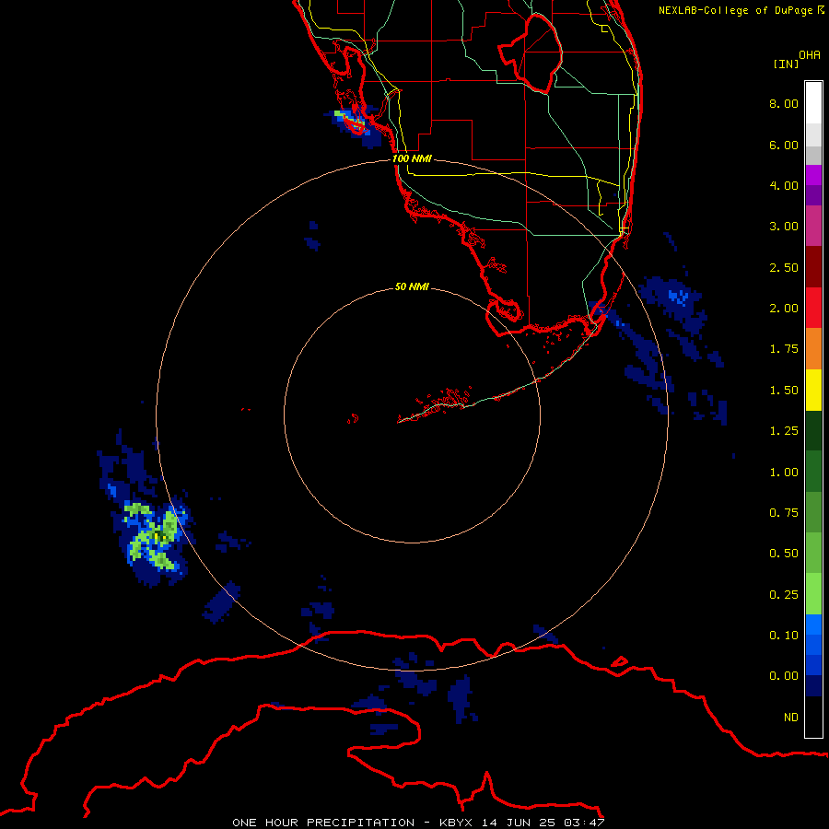Click the NEXLAB-College of DuPage label
The image size is (829, 829).
coord(741,10)
